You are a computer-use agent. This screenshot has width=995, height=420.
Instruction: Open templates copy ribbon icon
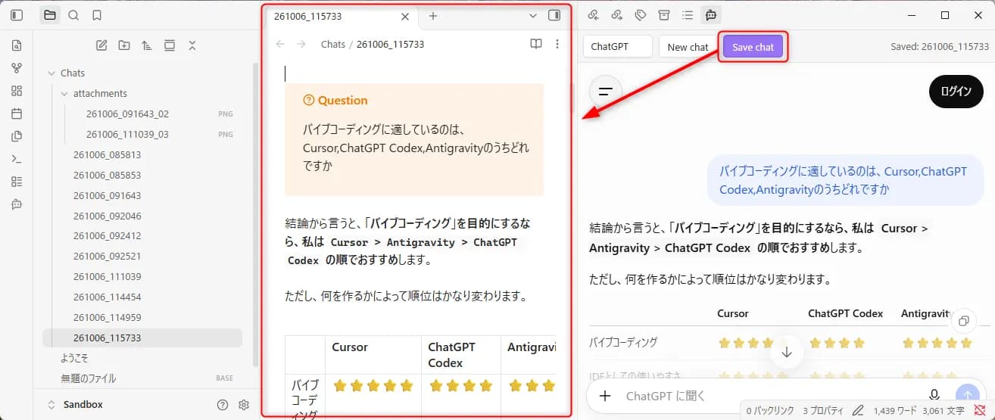point(17,136)
